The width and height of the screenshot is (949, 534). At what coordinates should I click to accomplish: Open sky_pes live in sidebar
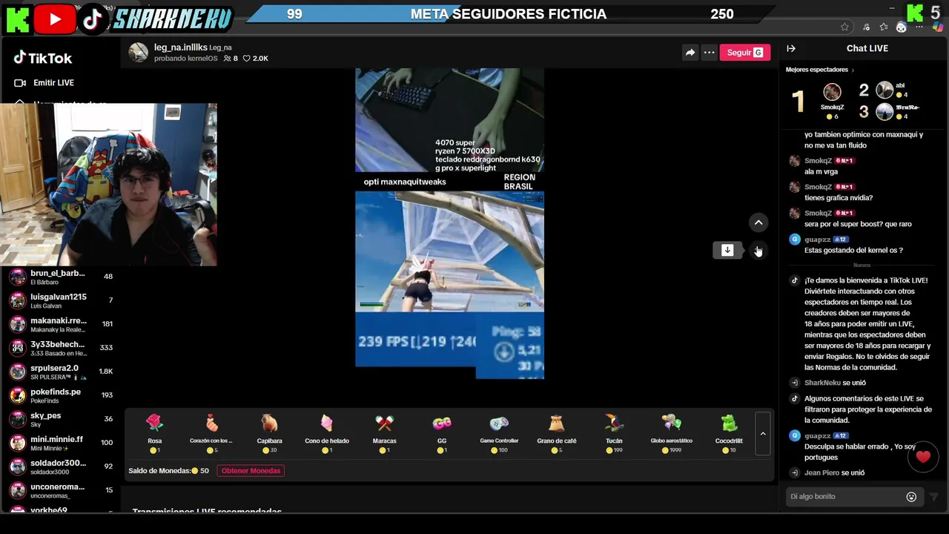tap(62, 419)
